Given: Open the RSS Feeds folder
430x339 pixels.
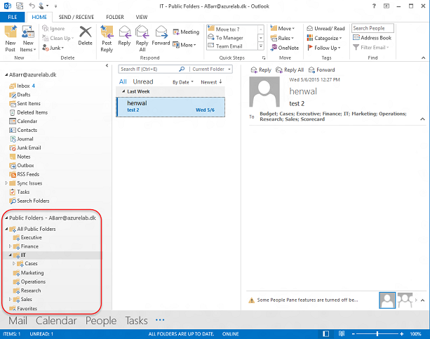Looking at the screenshot, I should (25, 174).
